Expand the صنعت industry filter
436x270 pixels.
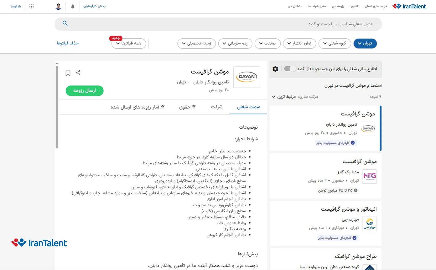click(267, 43)
